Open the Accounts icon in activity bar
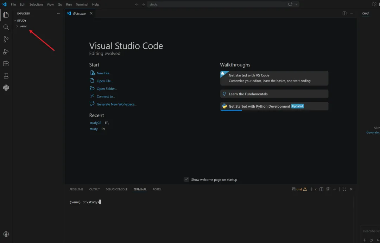 pos(6,234)
